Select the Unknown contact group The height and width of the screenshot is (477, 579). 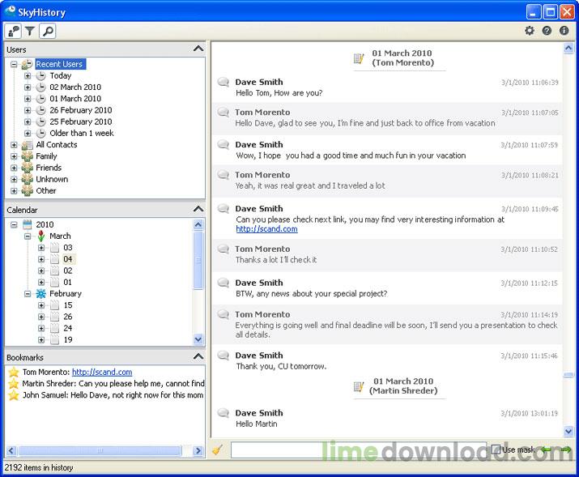52,179
